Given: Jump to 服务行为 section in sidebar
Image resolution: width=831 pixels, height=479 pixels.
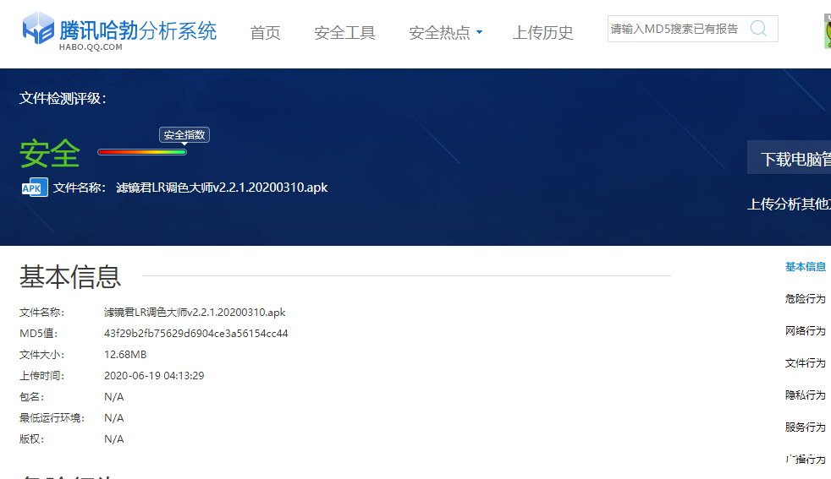Looking at the screenshot, I should 805,427.
